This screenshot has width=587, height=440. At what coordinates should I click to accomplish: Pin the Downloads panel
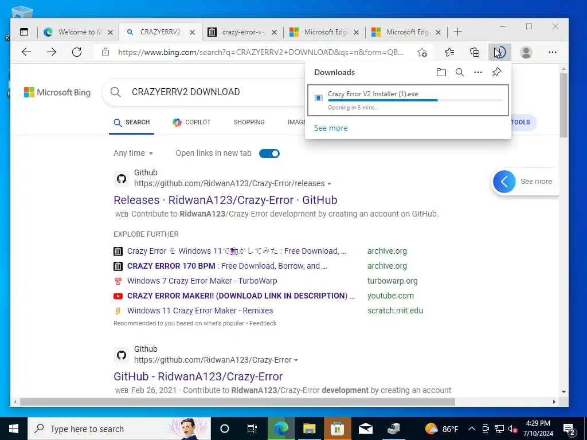[x=497, y=72]
